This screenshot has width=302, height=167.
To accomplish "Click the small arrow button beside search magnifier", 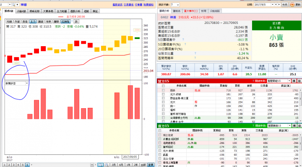I will (x=17, y=5).
